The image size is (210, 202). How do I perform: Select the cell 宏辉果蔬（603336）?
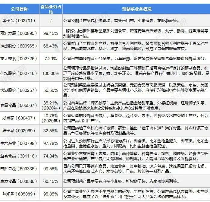click(19, 169)
